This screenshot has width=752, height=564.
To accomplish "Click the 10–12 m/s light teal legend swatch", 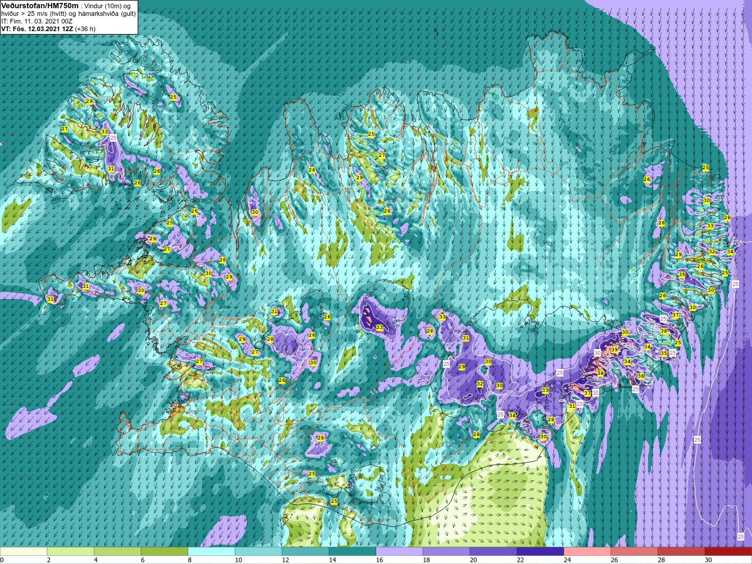I will 258,552.
